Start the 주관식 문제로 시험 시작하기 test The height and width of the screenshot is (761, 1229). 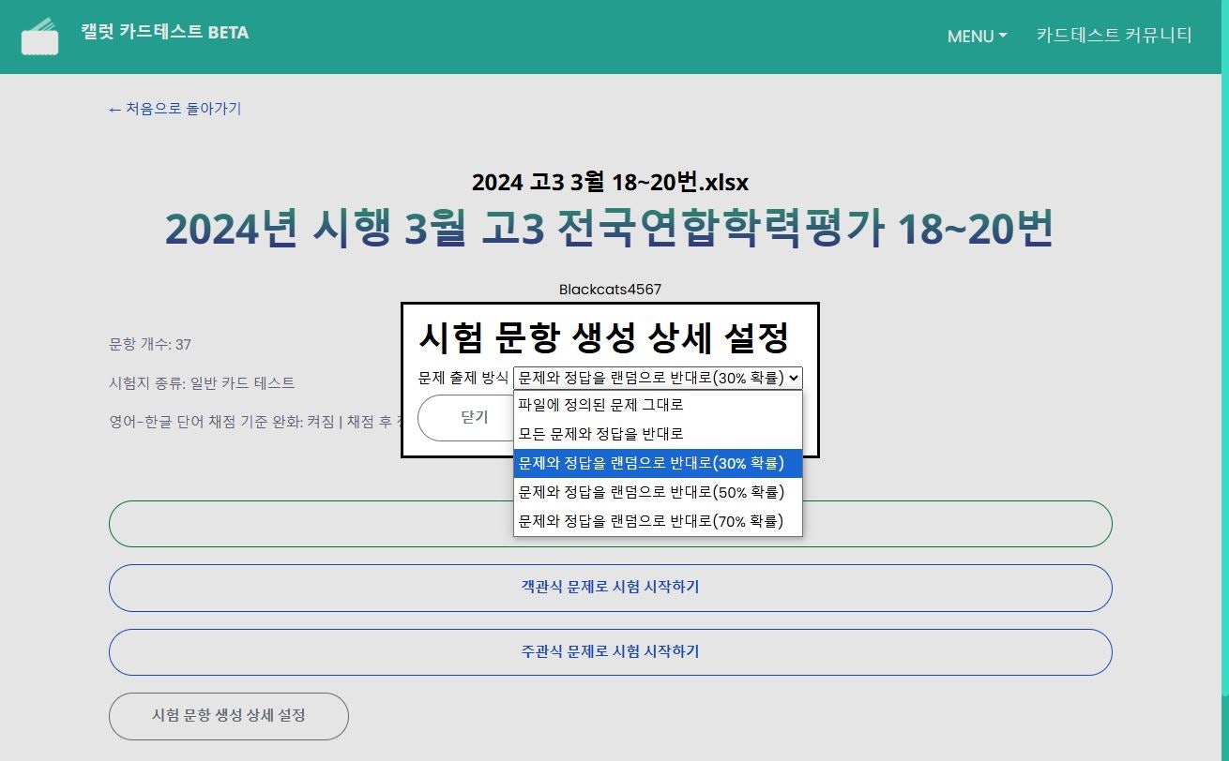(x=611, y=652)
